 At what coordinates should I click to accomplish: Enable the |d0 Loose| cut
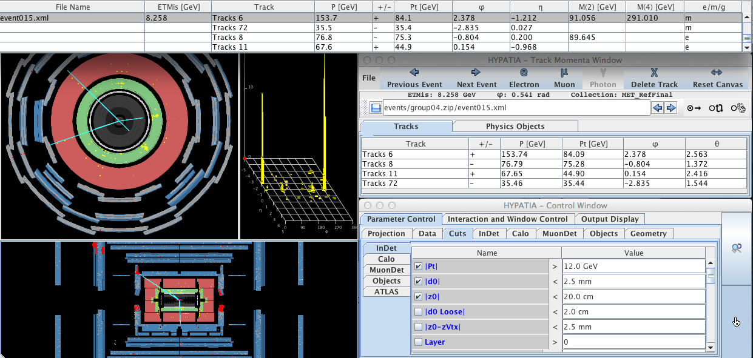coord(418,312)
